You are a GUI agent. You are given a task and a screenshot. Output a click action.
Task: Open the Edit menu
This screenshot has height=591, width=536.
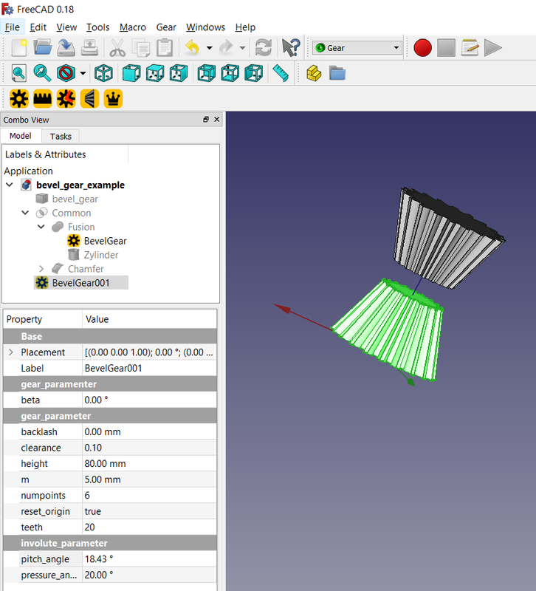pyautogui.click(x=38, y=27)
